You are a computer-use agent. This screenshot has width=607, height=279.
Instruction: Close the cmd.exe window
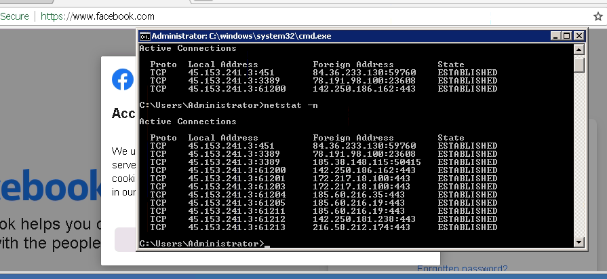(579, 36)
